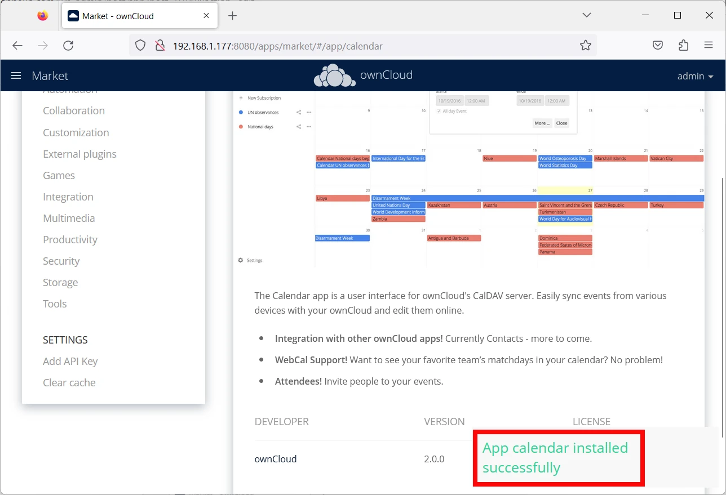Image resolution: width=726 pixels, height=495 pixels.
Task: Select the Collaboration category
Action: 74,111
